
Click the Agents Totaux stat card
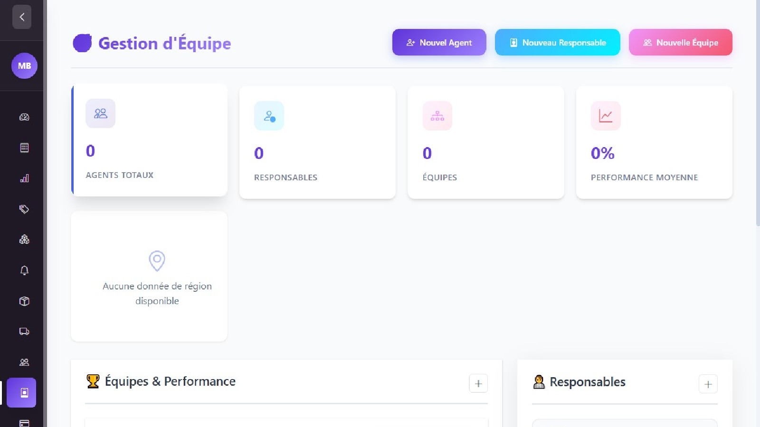click(x=150, y=140)
